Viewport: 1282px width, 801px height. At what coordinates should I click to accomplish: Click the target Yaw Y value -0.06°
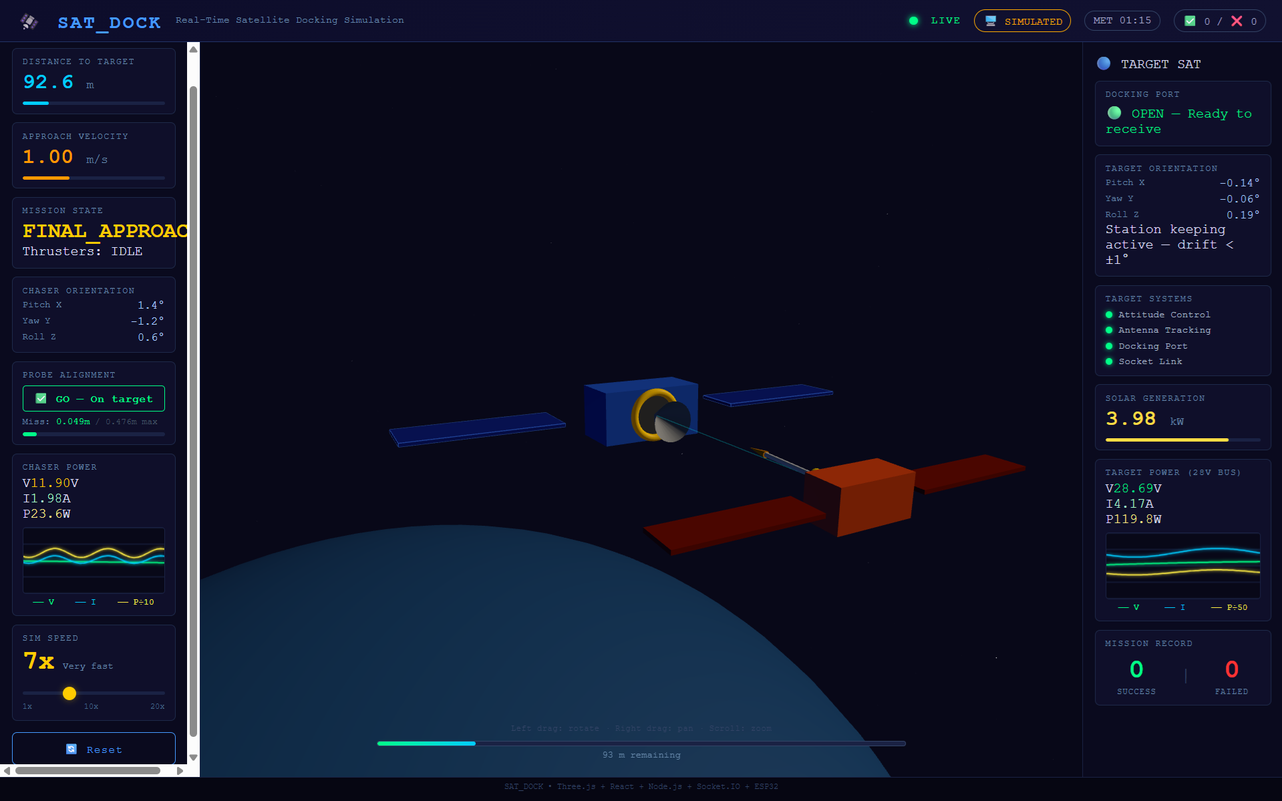click(x=1240, y=199)
